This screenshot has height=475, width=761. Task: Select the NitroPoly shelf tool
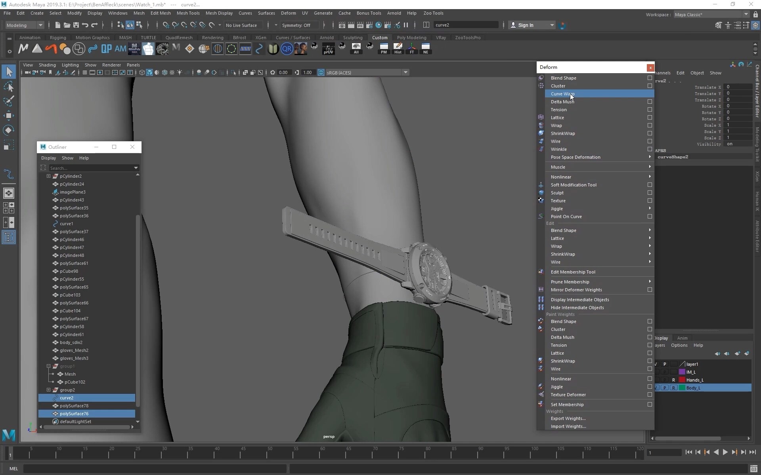pos(134,48)
